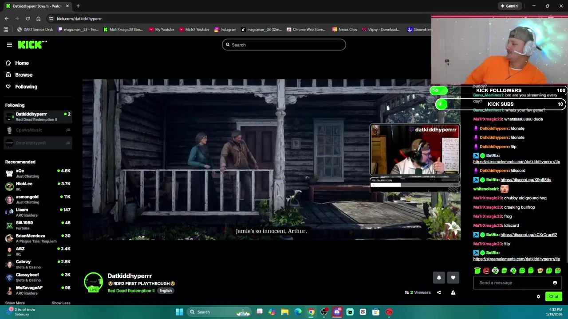This screenshot has height=319, width=568.
Task: Focus the Kick search field
Action: click(x=284, y=45)
